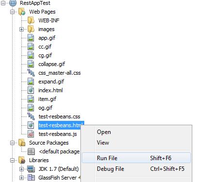Click the collapse.gif image file icon
Screen dimensions: 201x182
tap(31, 64)
